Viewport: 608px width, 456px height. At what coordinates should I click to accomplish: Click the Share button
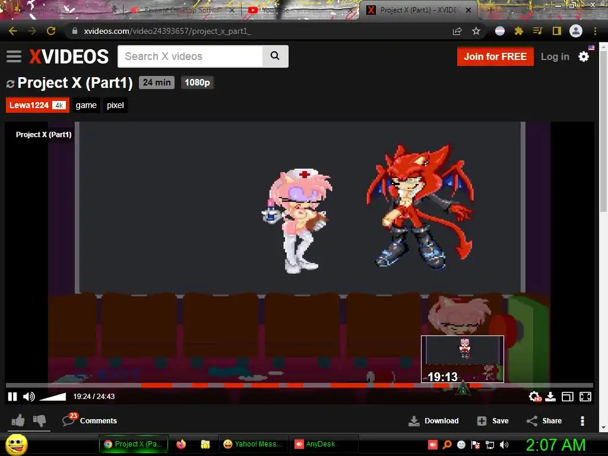point(544,421)
